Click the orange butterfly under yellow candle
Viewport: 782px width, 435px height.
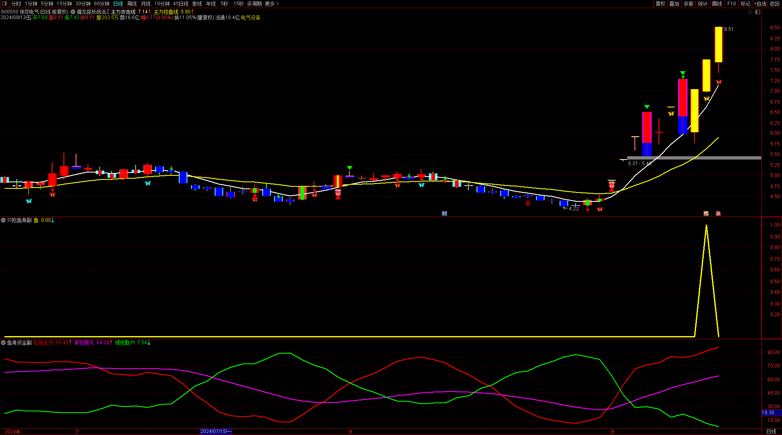tap(707, 98)
